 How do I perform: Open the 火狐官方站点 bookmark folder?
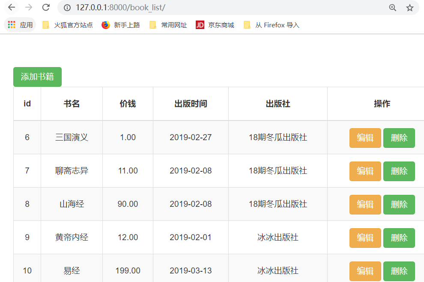pos(68,25)
